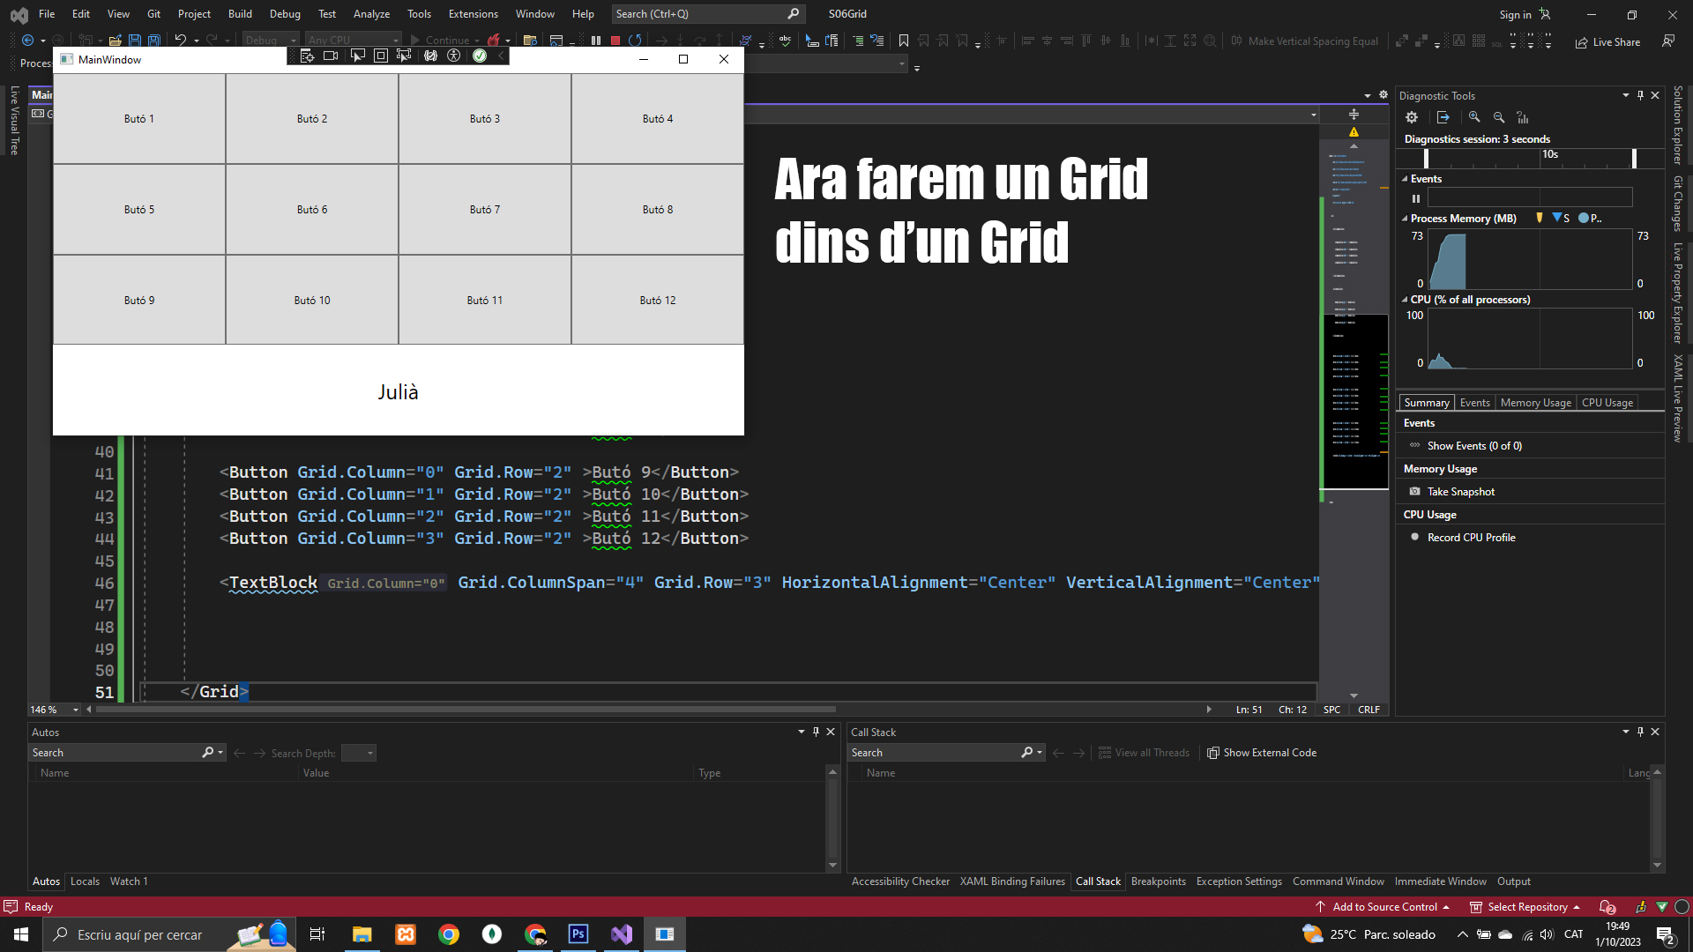Click Zoom Out in Diagnostic Tools
Viewport: 1693px width, 952px height.
[1499, 117]
